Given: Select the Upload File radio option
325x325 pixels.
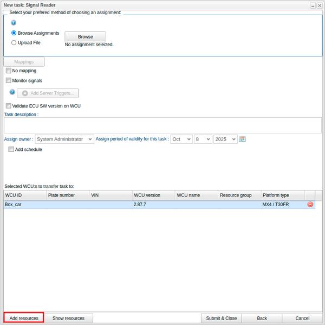Looking at the screenshot, I should [x=14, y=42].
